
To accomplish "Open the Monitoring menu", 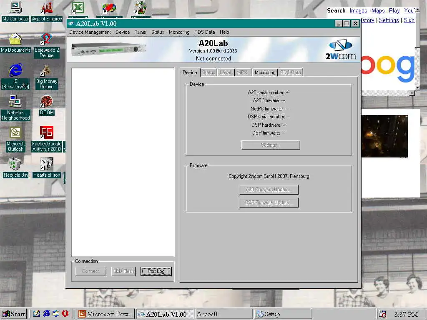I will click(179, 32).
